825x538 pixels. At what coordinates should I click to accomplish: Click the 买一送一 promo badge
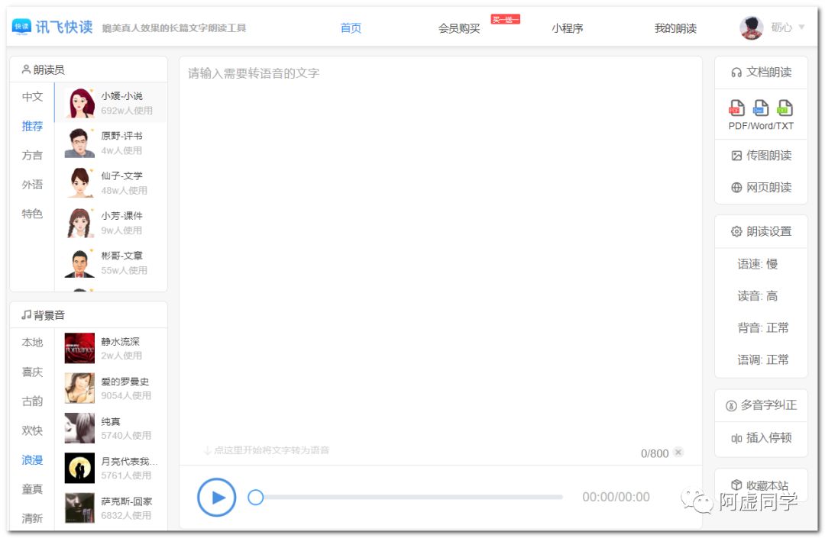tap(505, 19)
